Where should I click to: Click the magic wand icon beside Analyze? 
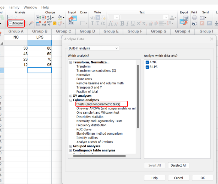31,23
